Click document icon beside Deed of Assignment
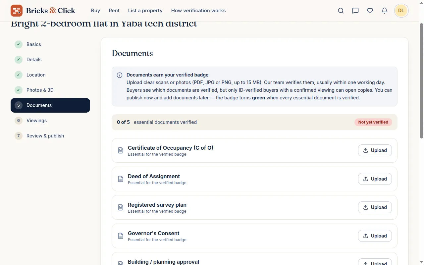Image resolution: width=424 pixels, height=265 pixels. coord(121,179)
